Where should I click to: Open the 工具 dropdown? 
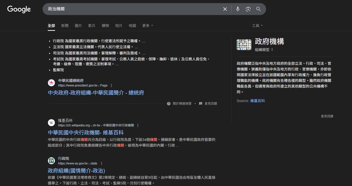click(258, 25)
